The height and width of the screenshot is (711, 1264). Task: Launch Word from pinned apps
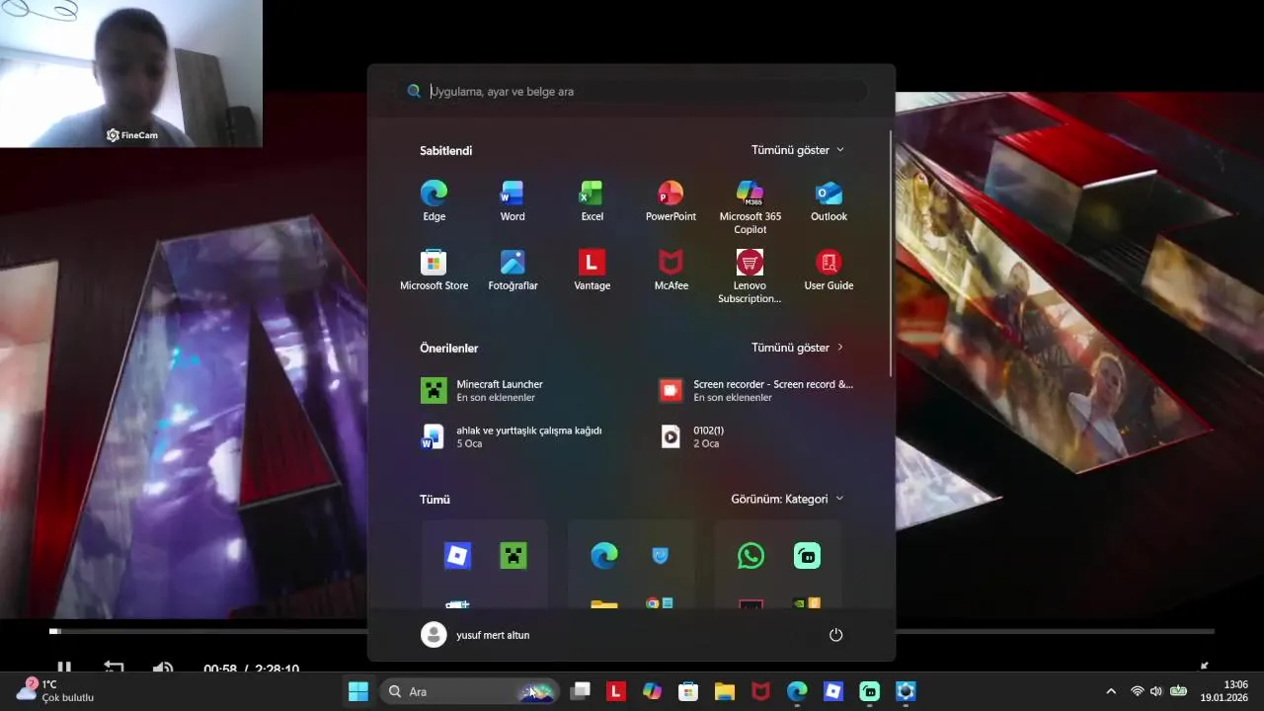[x=513, y=200]
